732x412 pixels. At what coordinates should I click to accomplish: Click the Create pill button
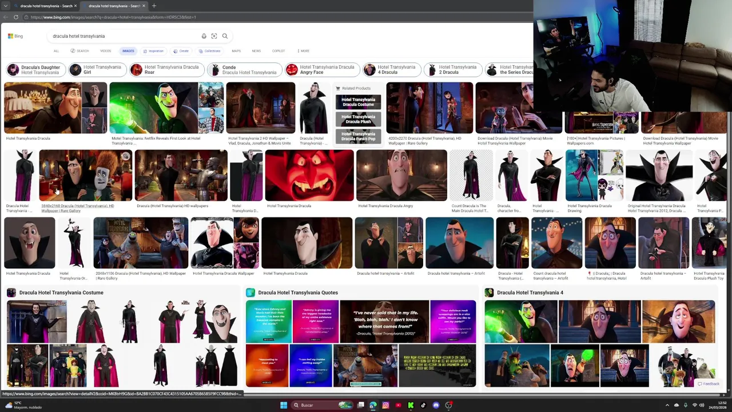click(181, 51)
